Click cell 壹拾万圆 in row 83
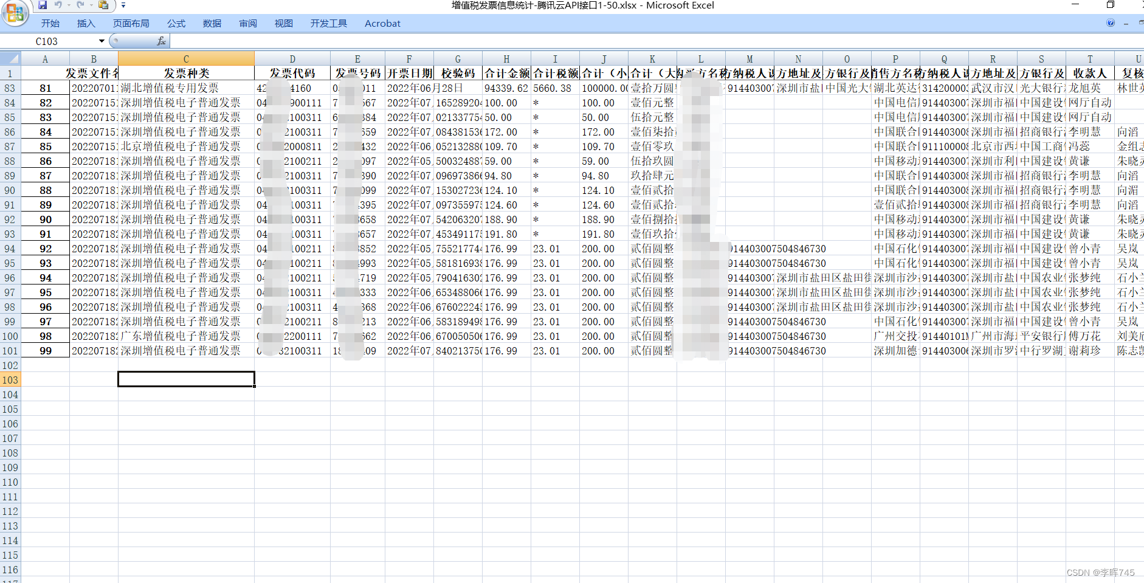Viewport: 1144px width, 583px height. pos(652,88)
